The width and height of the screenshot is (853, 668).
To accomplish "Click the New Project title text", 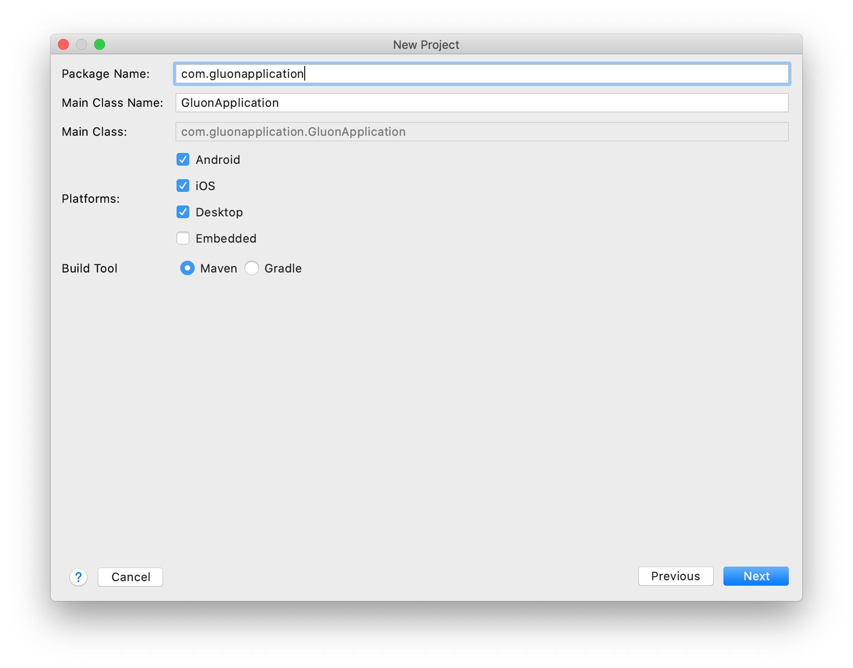I will pyautogui.click(x=426, y=45).
